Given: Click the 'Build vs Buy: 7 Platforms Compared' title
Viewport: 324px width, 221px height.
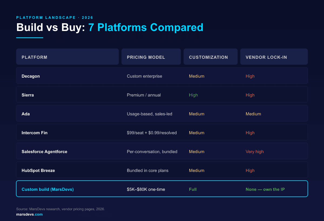Looking at the screenshot, I should point(110,27).
